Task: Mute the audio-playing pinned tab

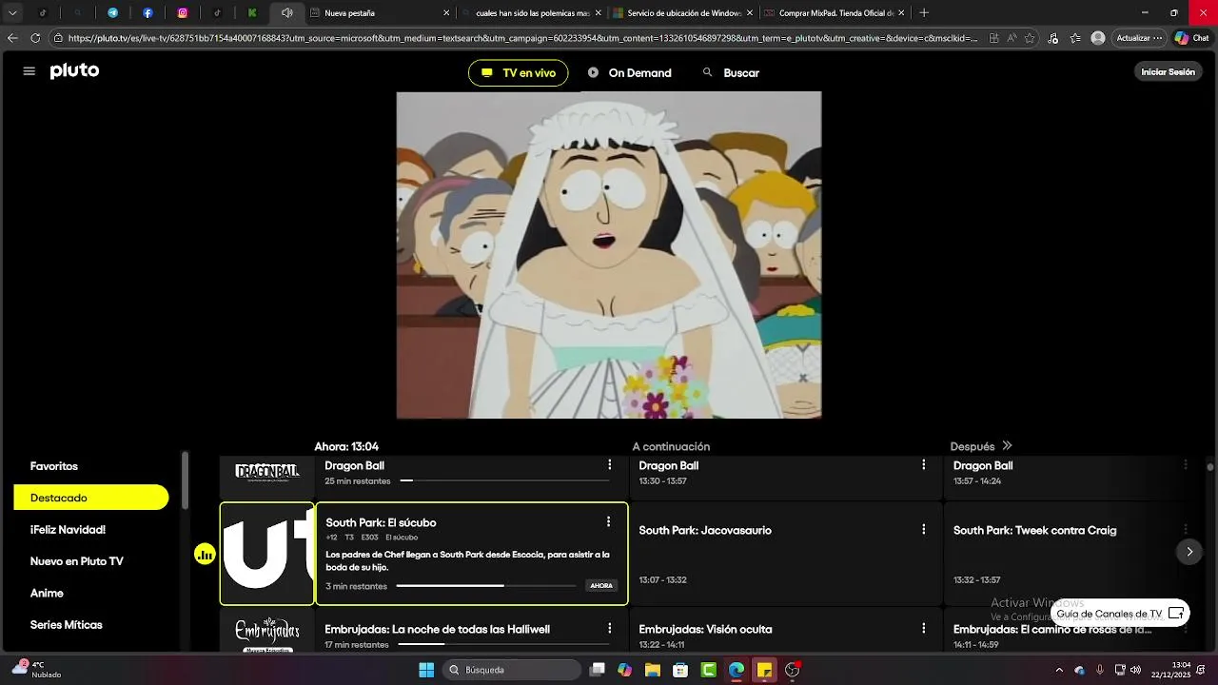Action: click(286, 13)
